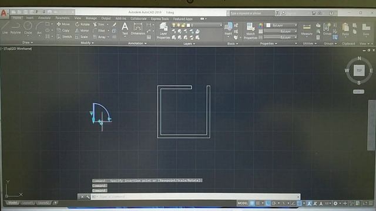Click the Mirror tool
The image size is (376, 211).
pos(82,30)
